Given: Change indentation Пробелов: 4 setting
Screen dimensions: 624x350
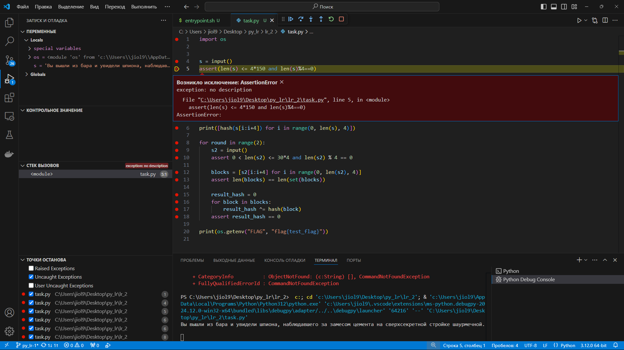Looking at the screenshot, I should (x=505, y=345).
